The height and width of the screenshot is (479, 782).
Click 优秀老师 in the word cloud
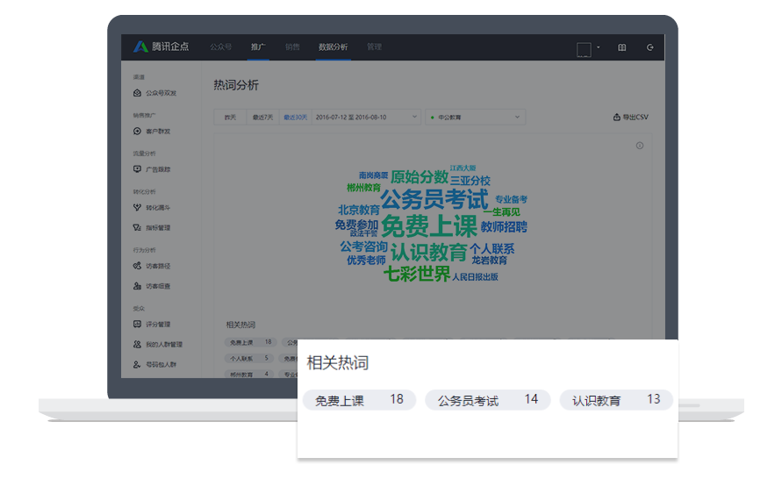pos(366,261)
